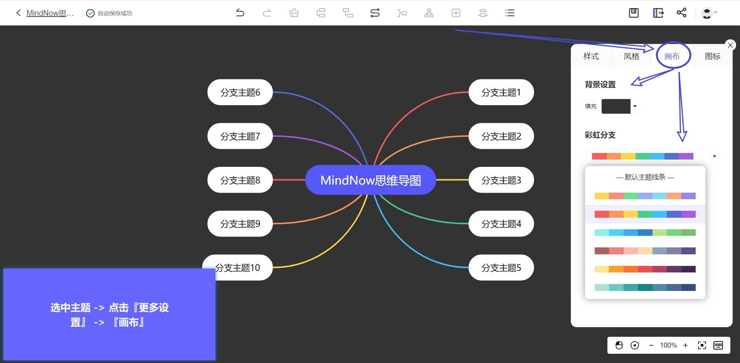Viewport: 740px width, 363px height.
Task: Click the save disk icon
Action: [x=634, y=13]
